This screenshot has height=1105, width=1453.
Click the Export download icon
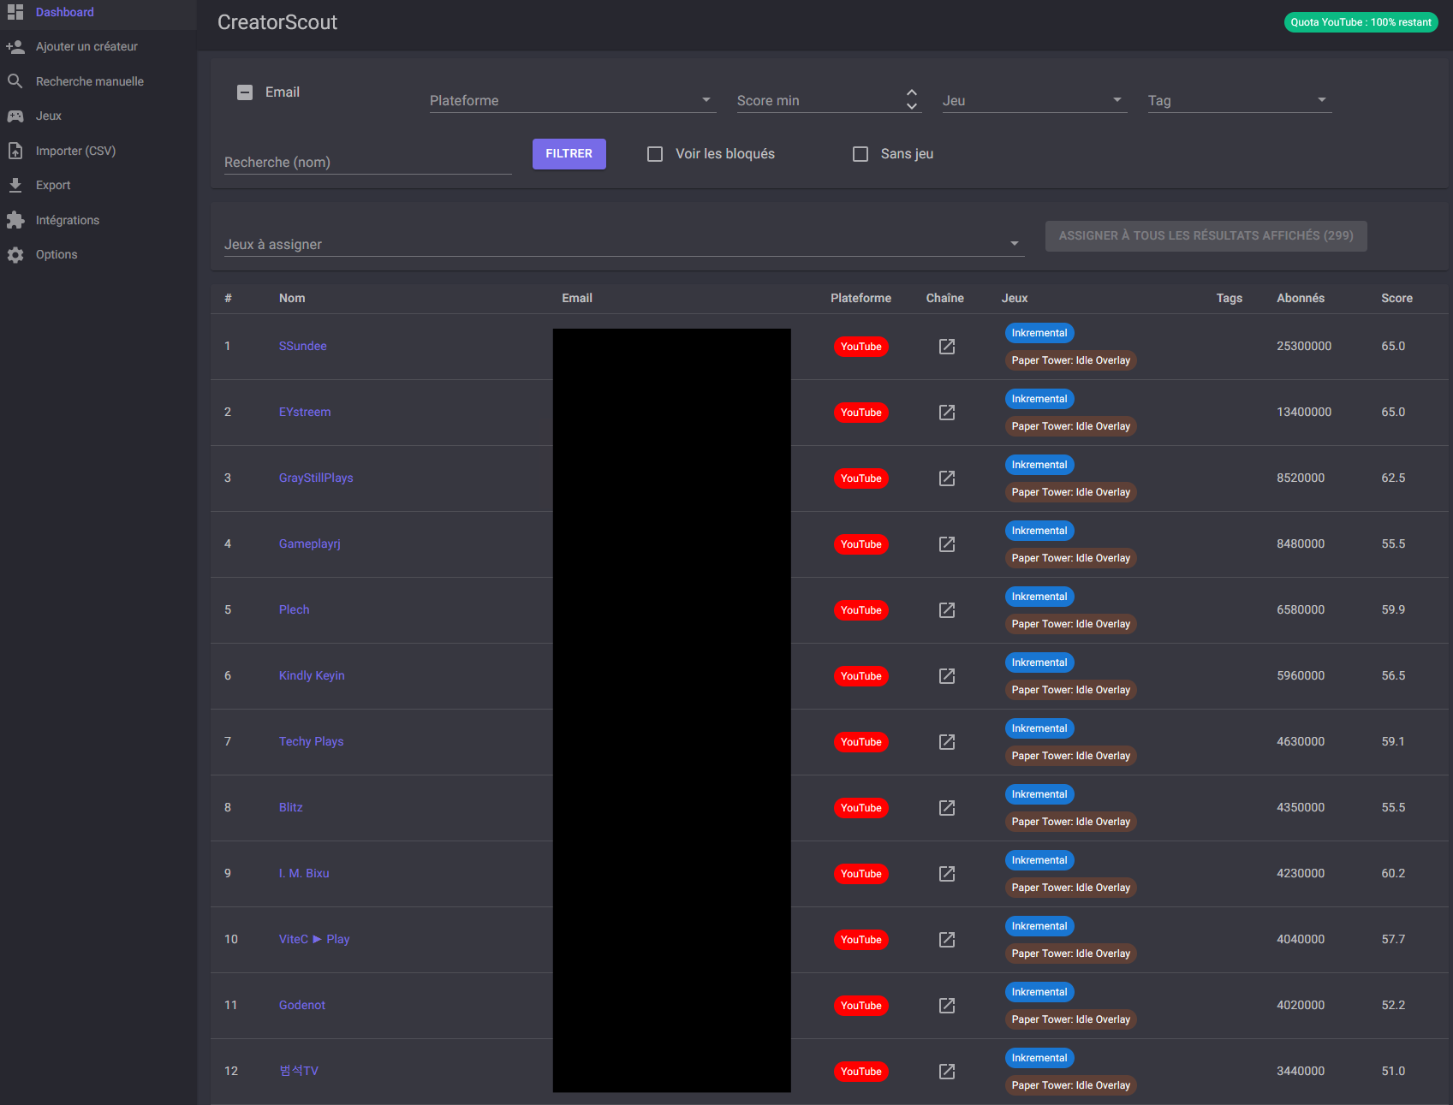(x=15, y=185)
